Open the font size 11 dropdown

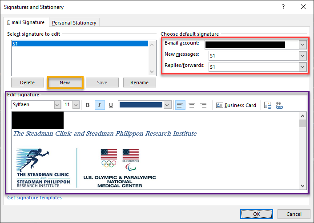(x=76, y=105)
